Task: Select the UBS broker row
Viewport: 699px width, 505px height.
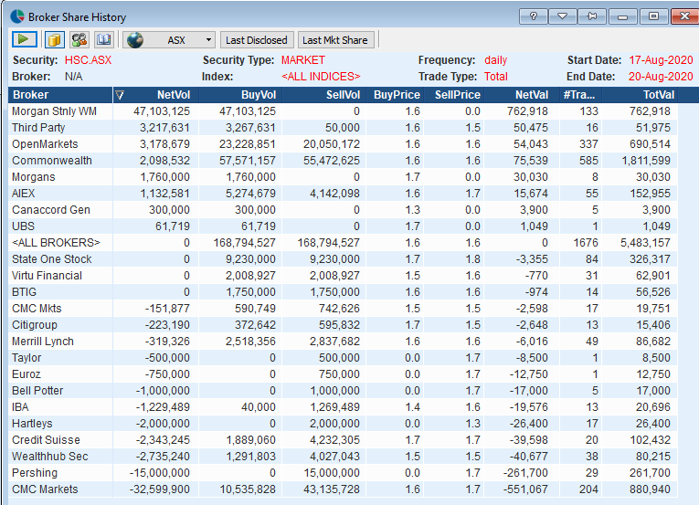Action: [x=343, y=226]
